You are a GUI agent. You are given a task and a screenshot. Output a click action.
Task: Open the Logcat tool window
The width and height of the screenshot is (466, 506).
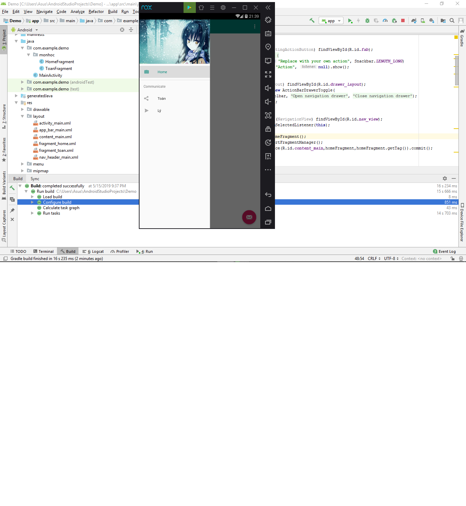(x=93, y=251)
